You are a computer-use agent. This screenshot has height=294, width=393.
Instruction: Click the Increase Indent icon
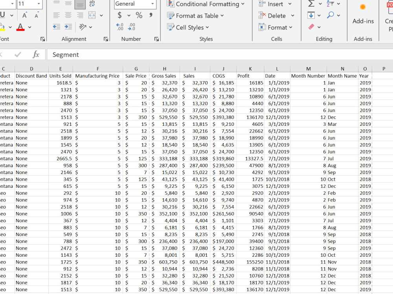[68, 27]
